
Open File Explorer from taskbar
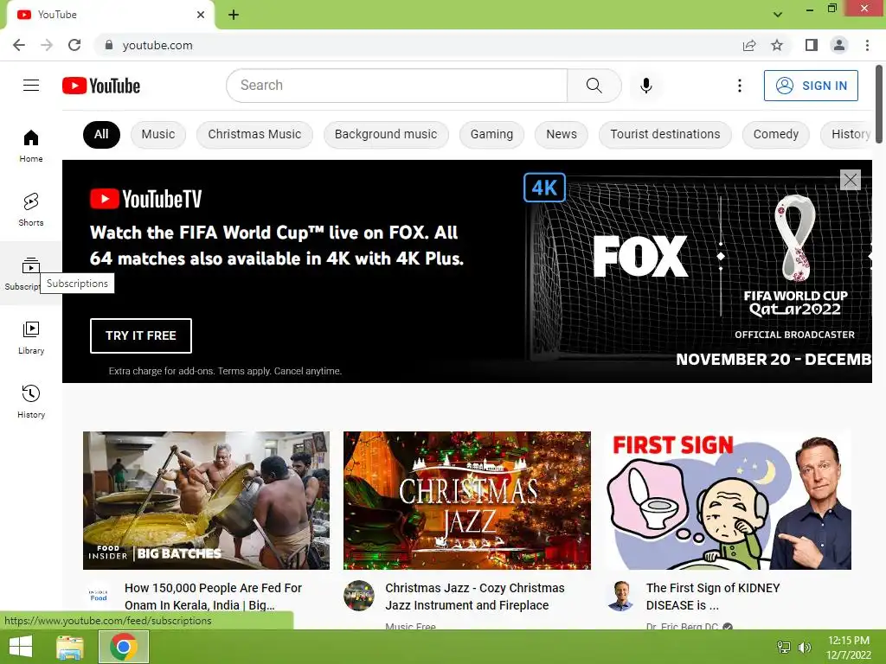(70, 647)
